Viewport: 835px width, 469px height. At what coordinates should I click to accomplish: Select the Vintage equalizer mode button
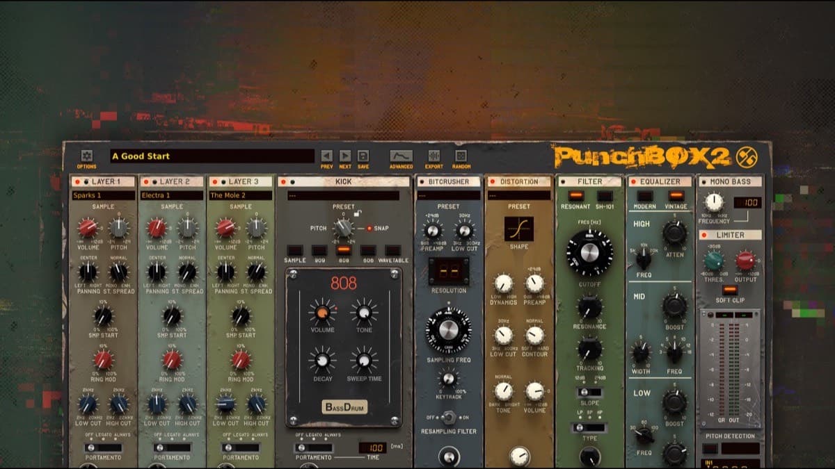coord(675,196)
